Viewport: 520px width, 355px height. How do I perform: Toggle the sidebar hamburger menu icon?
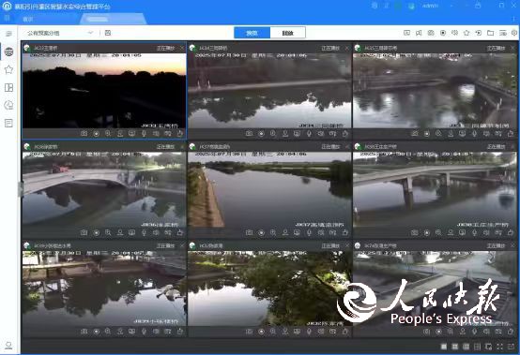point(9,34)
